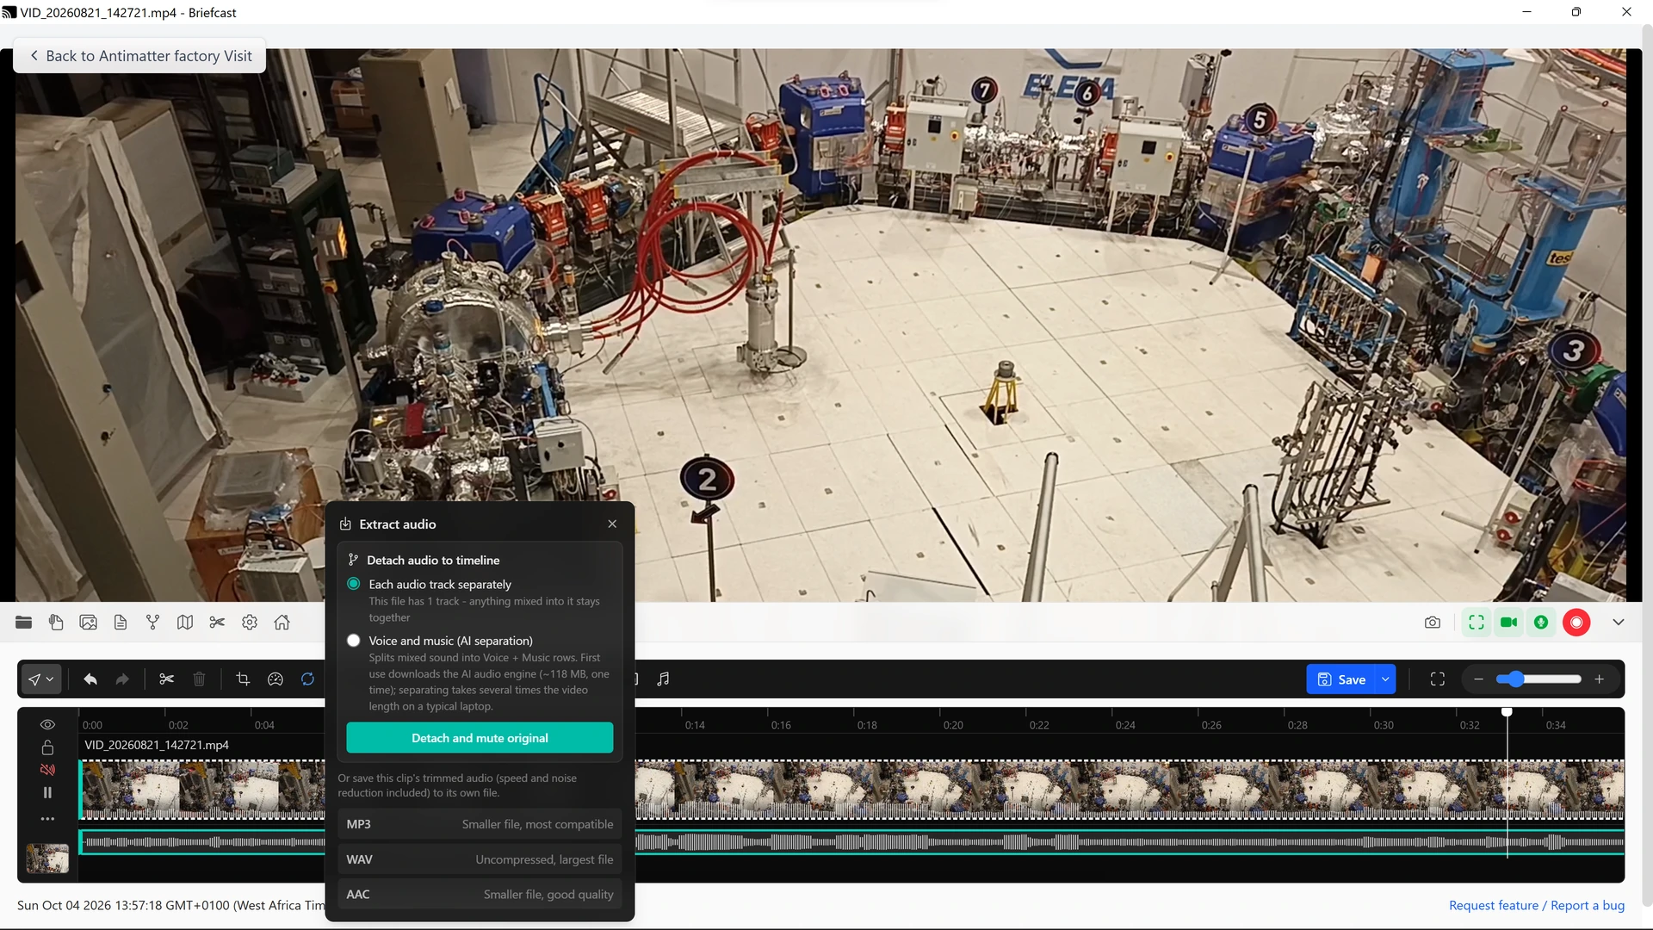Image resolution: width=1653 pixels, height=930 pixels.
Task: Choose AAC export format
Action: (x=480, y=895)
